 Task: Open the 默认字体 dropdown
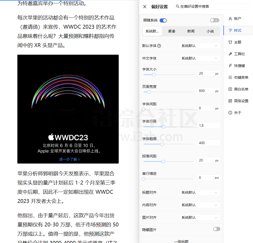click(x=200, y=46)
